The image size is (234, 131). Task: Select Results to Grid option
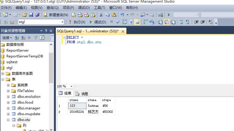(167, 22)
